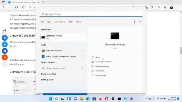The image size is (182, 102).
Task: Expand Windows Terminal result chevron
Action: pos(83,51)
